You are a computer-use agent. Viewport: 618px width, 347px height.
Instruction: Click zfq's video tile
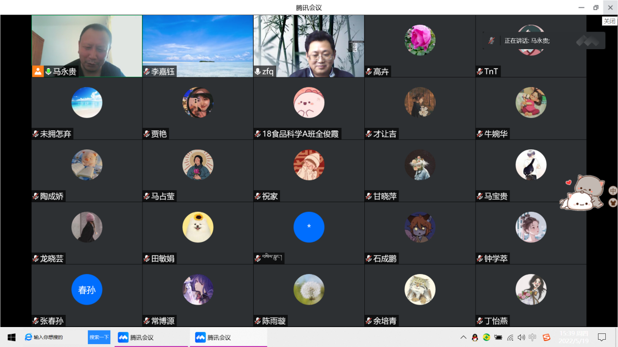(x=309, y=46)
